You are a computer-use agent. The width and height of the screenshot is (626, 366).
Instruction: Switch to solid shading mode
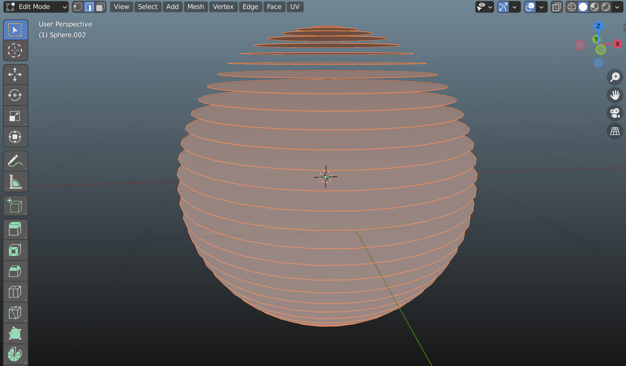(583, 7)
